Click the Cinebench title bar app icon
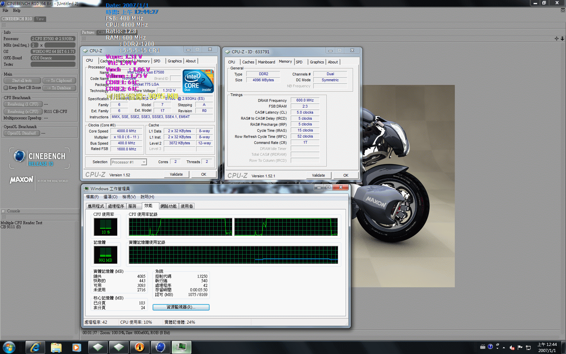Viewport: 566px width, 354px height. tap(3, 3)
